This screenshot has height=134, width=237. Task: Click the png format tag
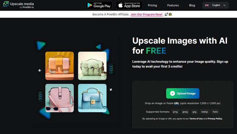coord(175,112)
